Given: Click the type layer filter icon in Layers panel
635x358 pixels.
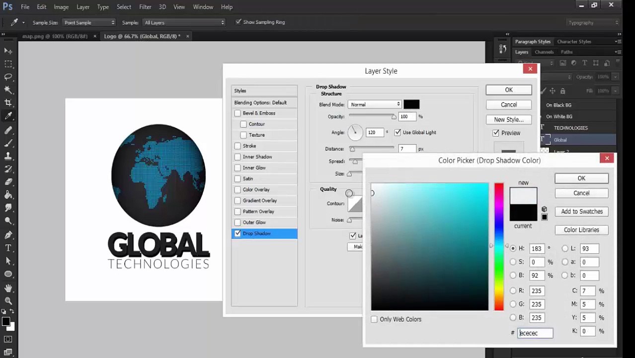Looking at the screenshot, I should click(584, 63).
